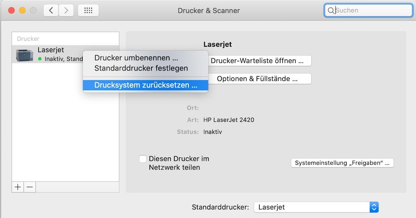Click the yellow minimize window button
416x218 pixels.
[22, 10]
